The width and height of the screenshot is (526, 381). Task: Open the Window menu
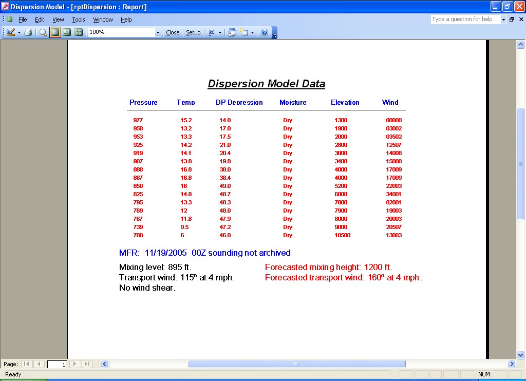click(x=103, y=20)
